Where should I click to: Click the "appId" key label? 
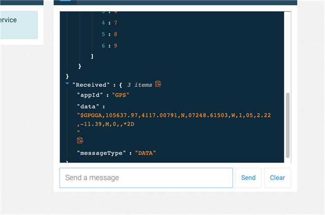(90, 95)
